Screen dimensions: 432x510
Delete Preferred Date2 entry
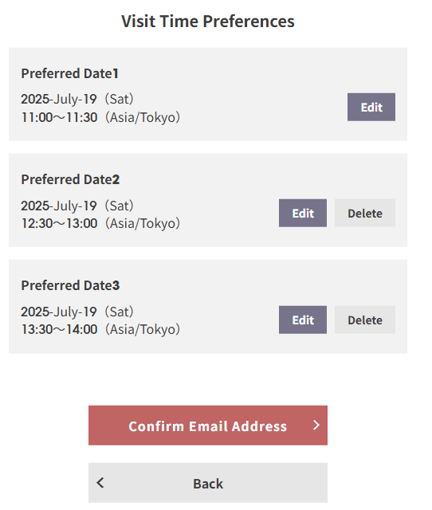coord(365,213)
